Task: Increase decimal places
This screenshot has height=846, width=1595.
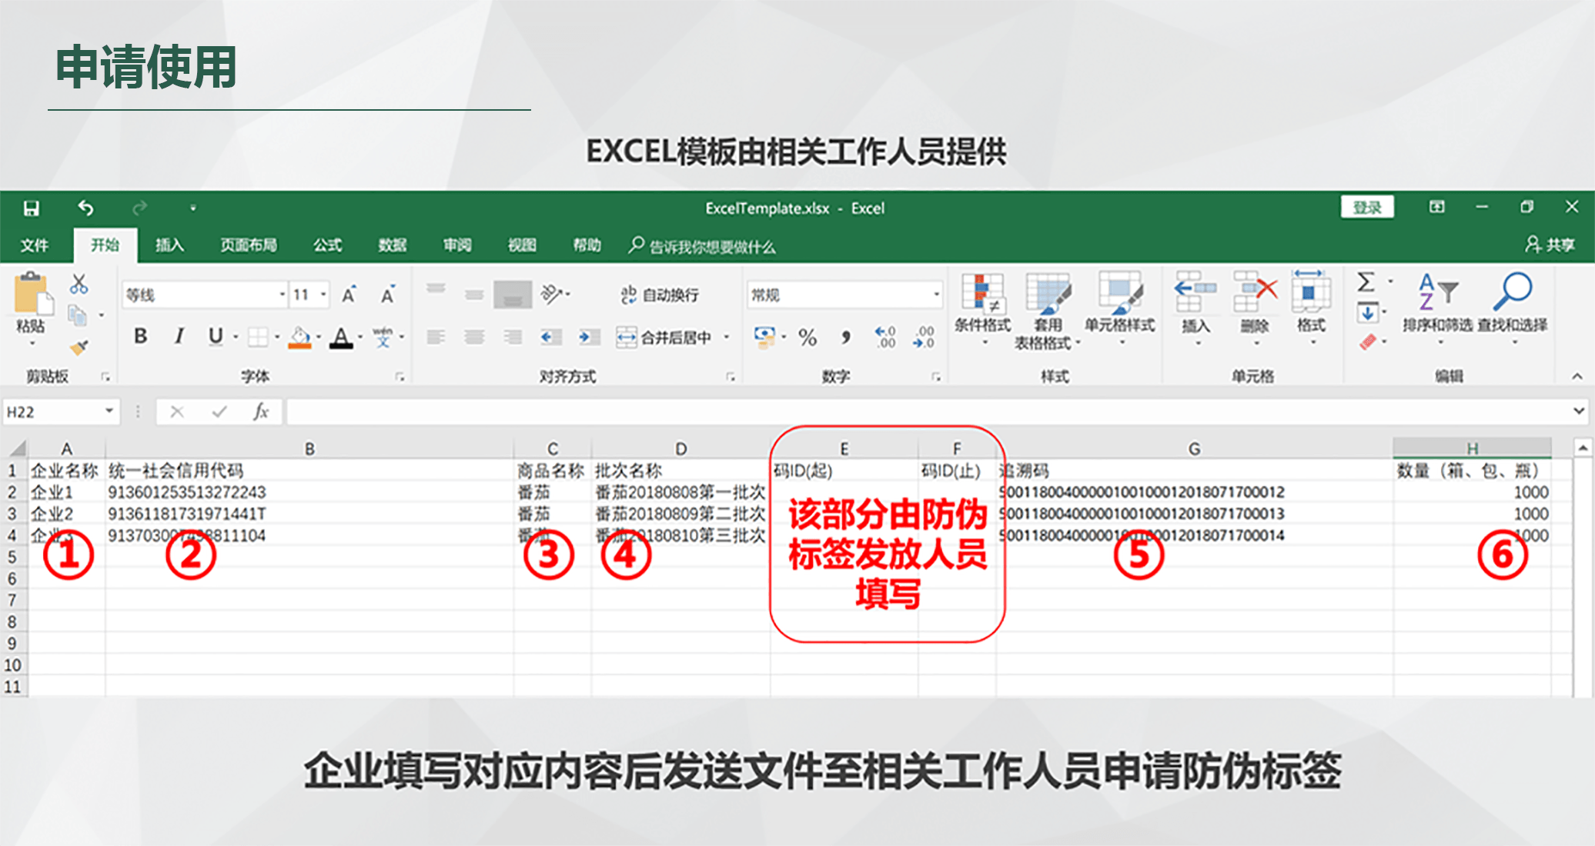Action: click(x=885, y=337)
